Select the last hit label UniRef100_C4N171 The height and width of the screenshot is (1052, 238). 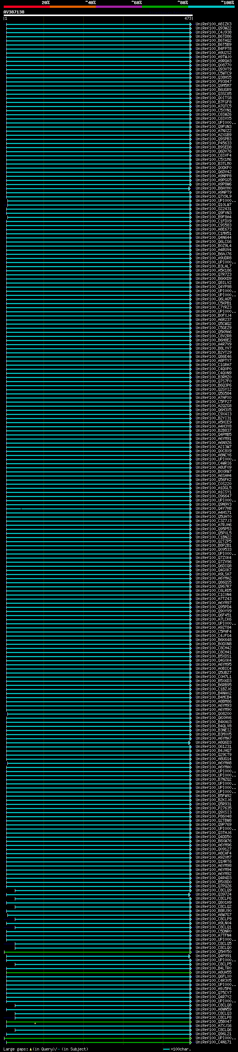[x=213, y=1042]
